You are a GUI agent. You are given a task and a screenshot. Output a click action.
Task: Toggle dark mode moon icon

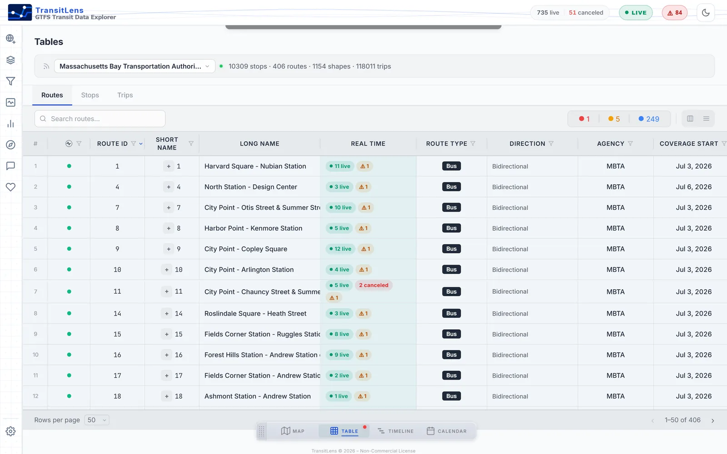pyautogui.click(x=706, y=13)
